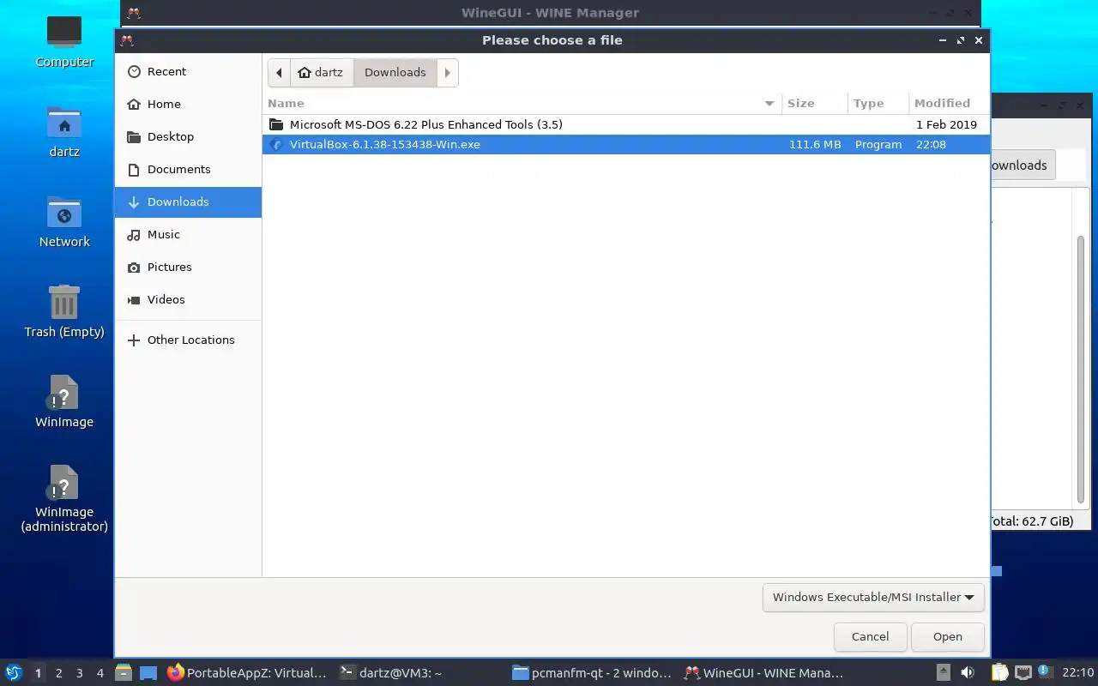The image size is (1098, 686).
Task: Select Desktop in the file chooser sidebar
Action: point(188,137)
